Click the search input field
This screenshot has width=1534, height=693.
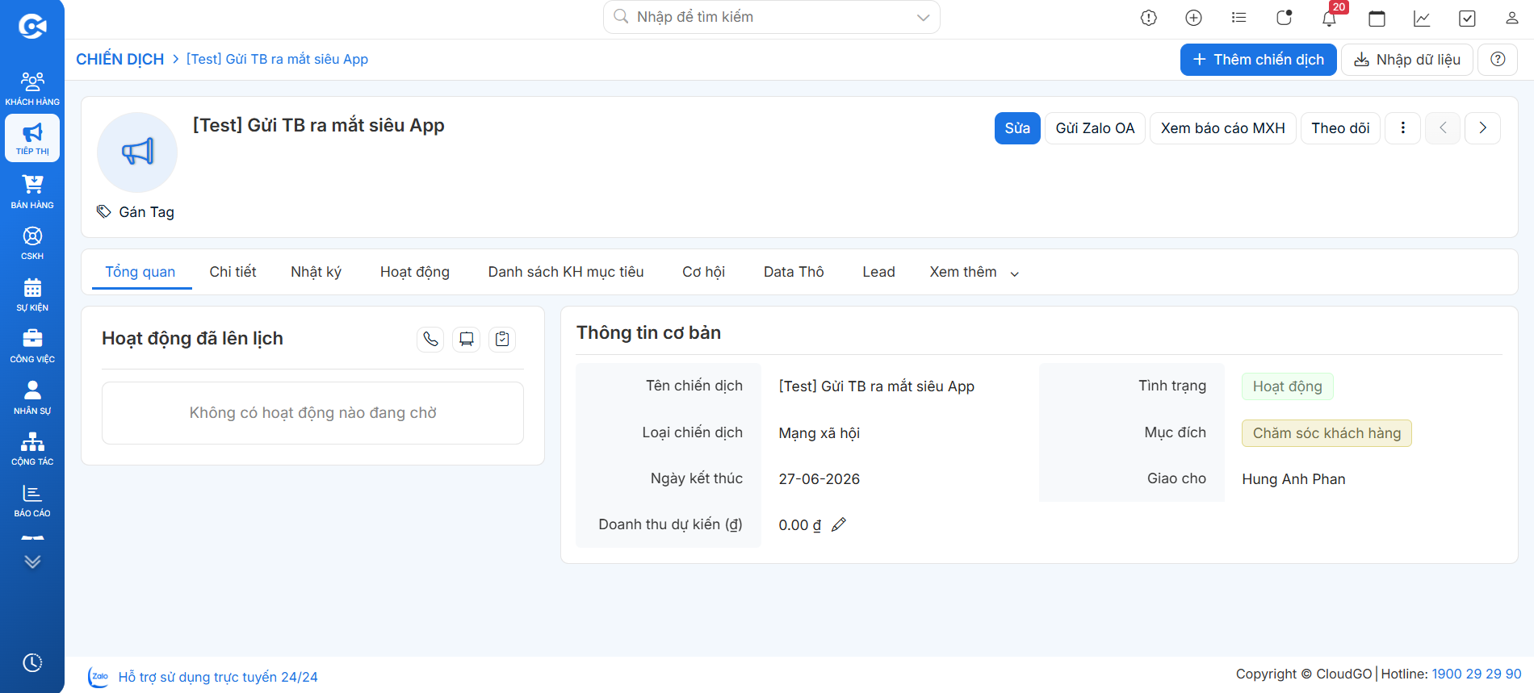point(772,17)
